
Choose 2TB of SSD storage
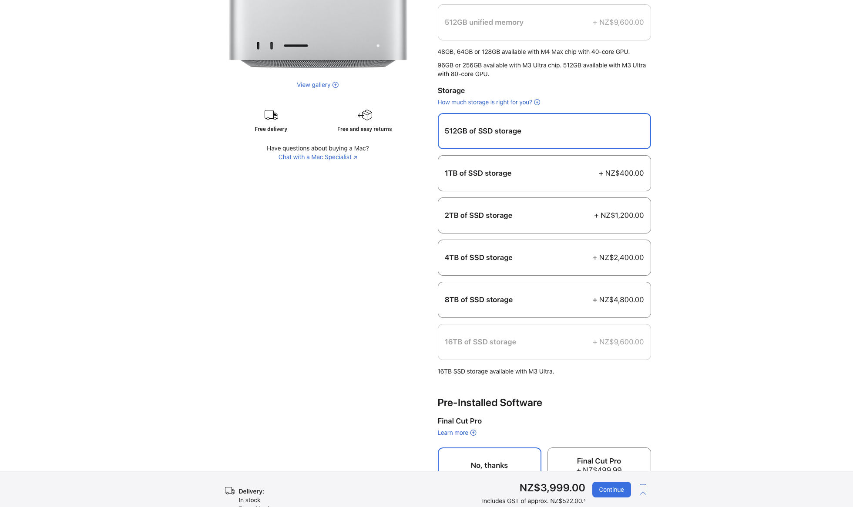[544, 215]
